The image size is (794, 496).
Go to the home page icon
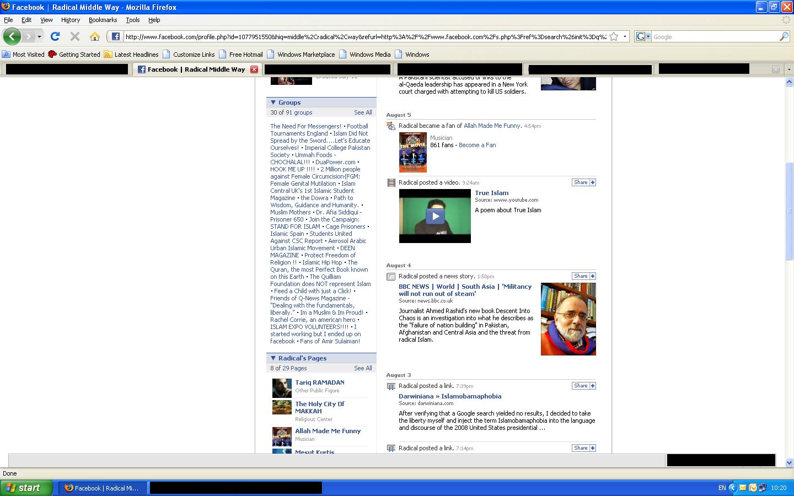pyautogui.click(x=95, y=36)
